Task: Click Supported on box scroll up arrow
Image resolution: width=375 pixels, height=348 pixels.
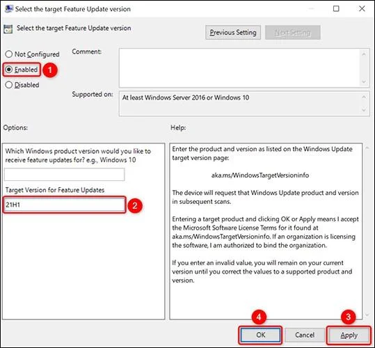Action: [x=364, y=97]
